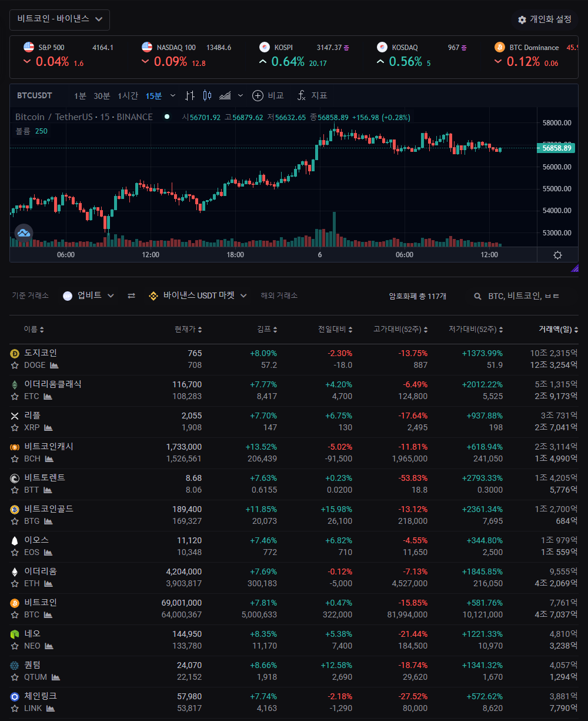Open chart settings gear below price axis
The height and width of the screenshot is (721, 588).
pos(557,255)
